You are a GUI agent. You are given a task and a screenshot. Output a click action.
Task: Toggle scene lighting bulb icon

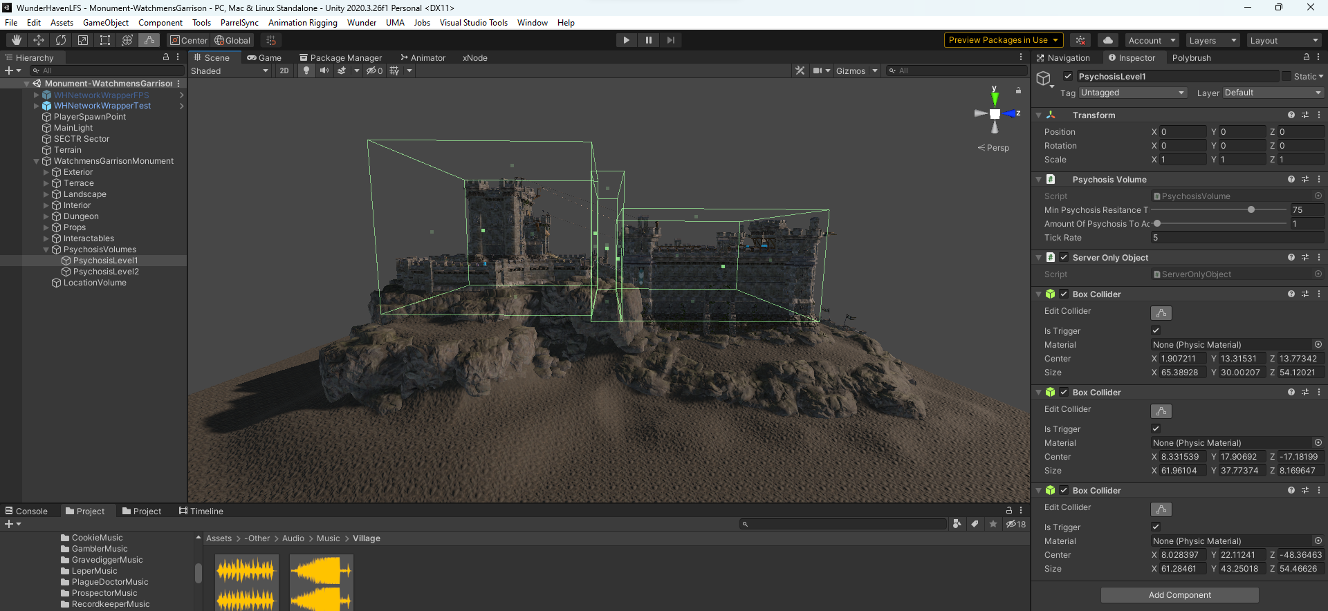pyautogui.click(x=306, y=70)
